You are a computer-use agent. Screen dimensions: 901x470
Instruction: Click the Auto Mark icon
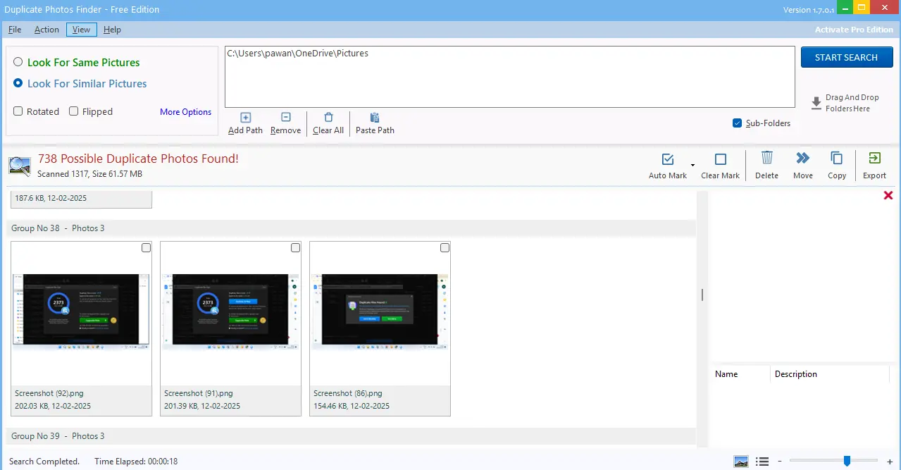(x=668, y=159)
